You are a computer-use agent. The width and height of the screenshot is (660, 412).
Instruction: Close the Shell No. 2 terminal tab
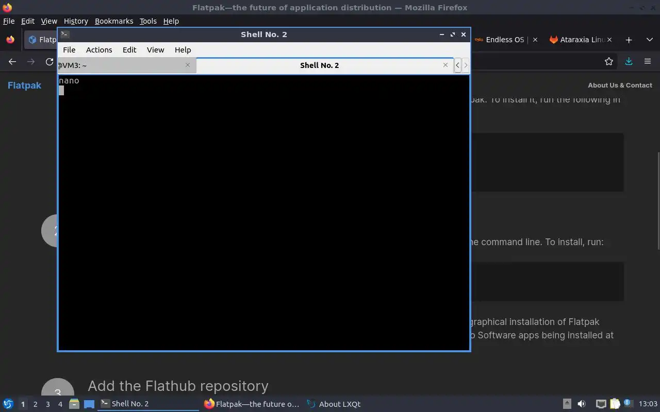click(x=445, y=65)
